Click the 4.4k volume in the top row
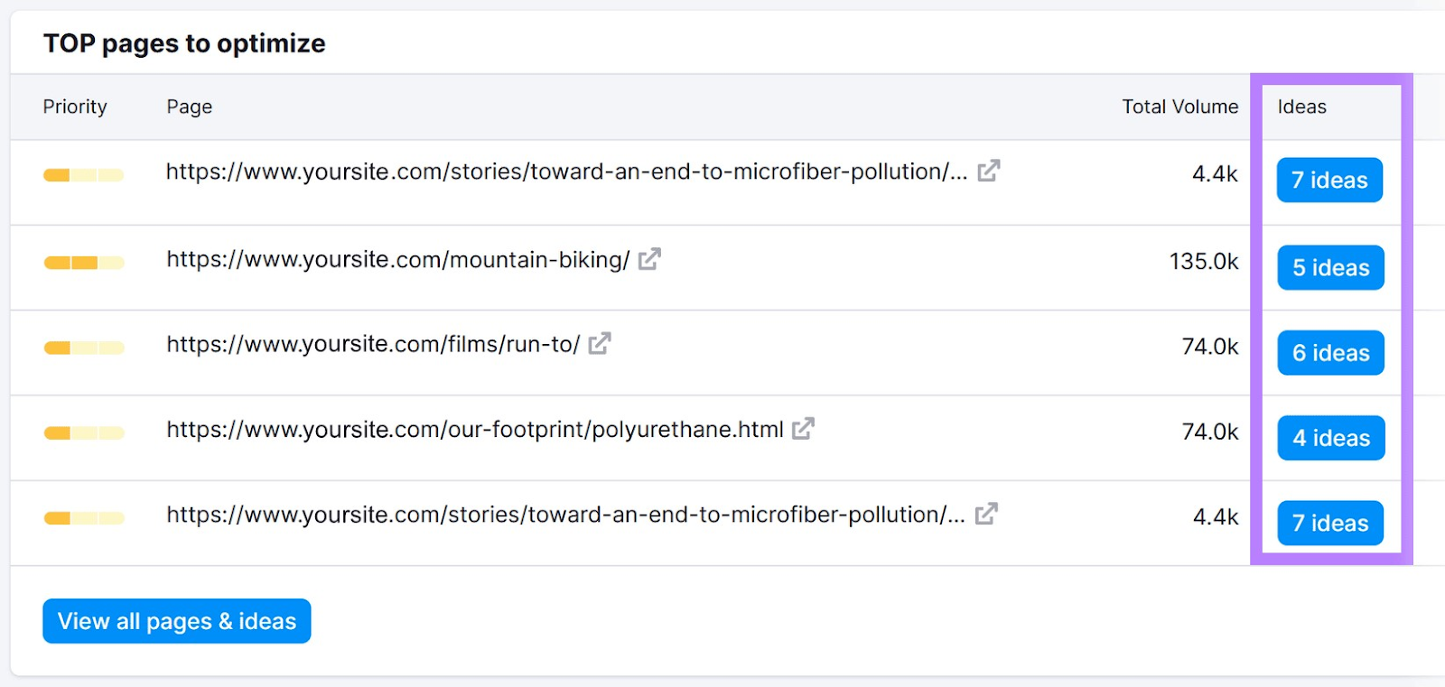The image size is (1445, 687). (1215, 174)
